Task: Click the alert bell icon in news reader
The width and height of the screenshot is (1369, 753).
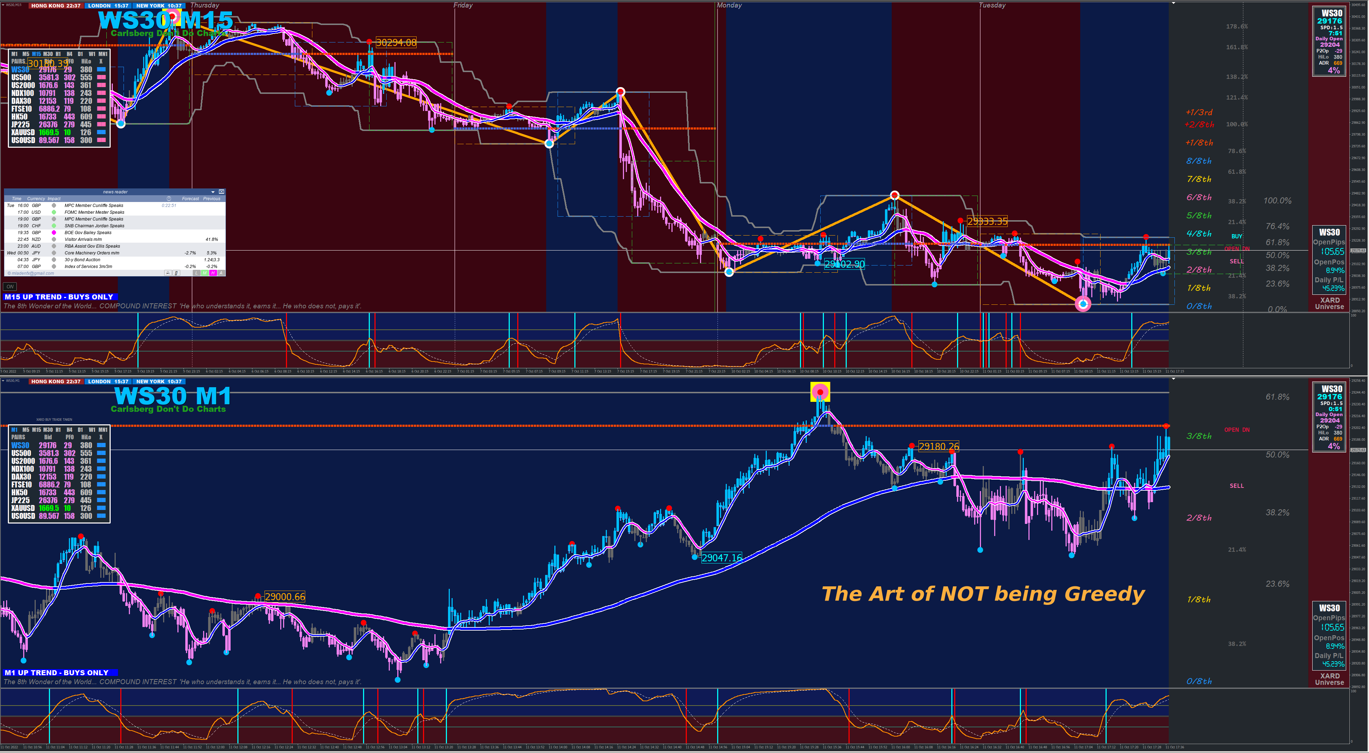Action: [168, 273]
